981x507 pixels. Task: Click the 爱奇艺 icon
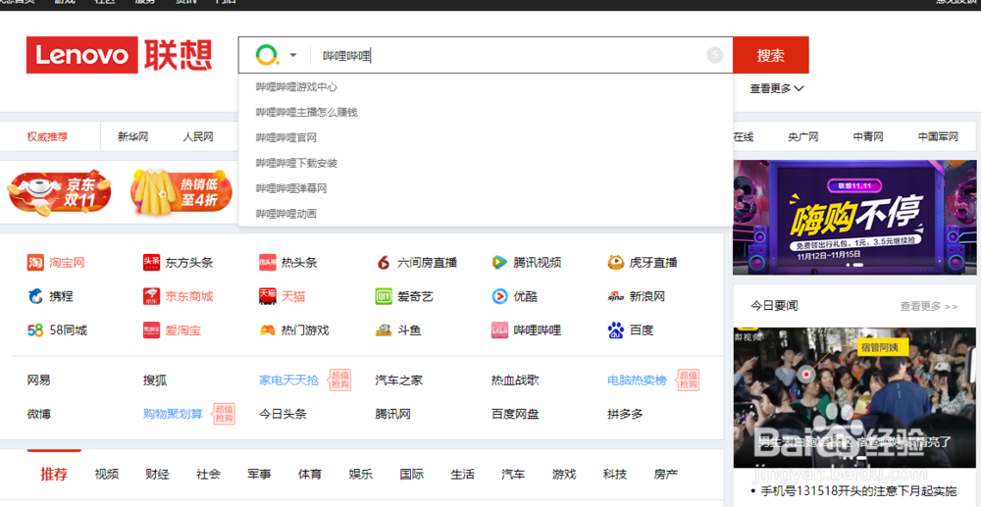click(384, 296)
